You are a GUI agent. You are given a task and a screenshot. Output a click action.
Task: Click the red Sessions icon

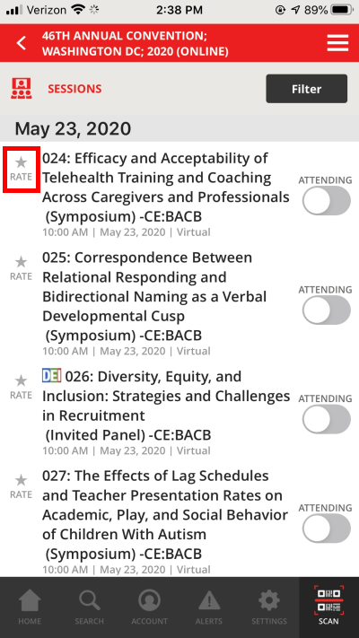(x=22, y=89)
